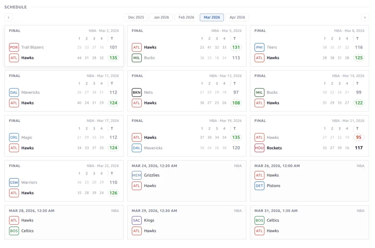Screen dimensions: 375x248
Task: Click the NBA · Mar 13, 2026 label
Action: click(x=225, y=76)
